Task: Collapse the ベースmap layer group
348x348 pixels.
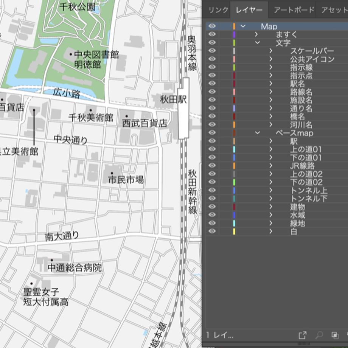Action: pyautogui.click(x=258, y=133)
